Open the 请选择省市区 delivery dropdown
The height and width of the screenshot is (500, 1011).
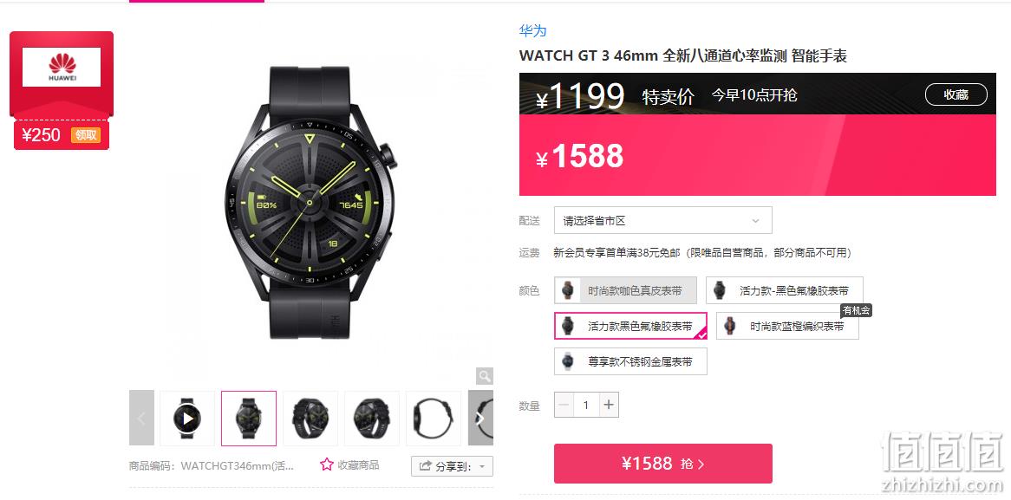tap(662, 220)
